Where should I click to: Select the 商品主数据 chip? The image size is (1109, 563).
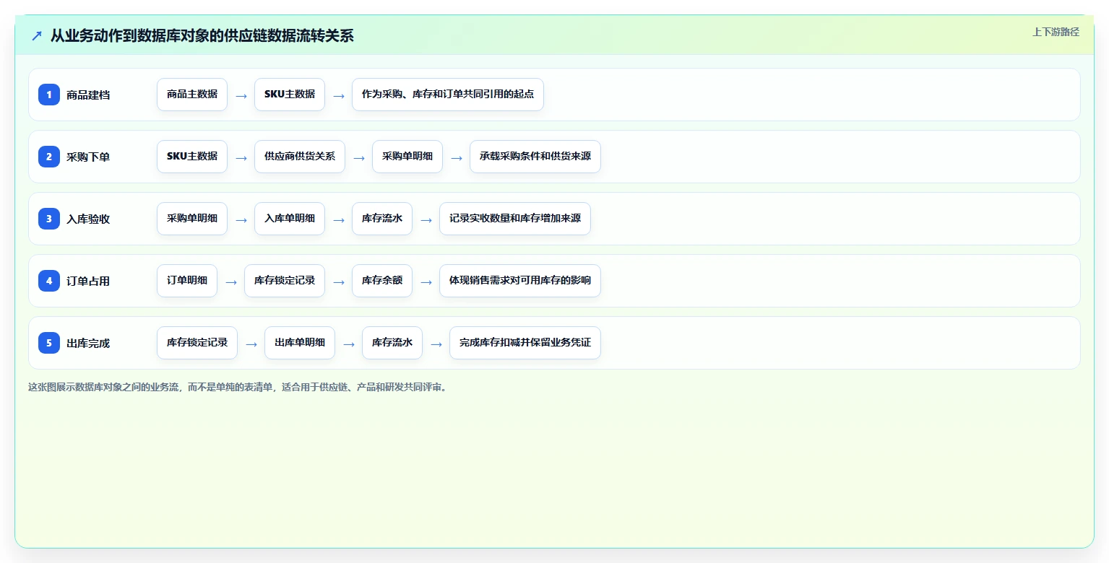click(x=192, y=95)
